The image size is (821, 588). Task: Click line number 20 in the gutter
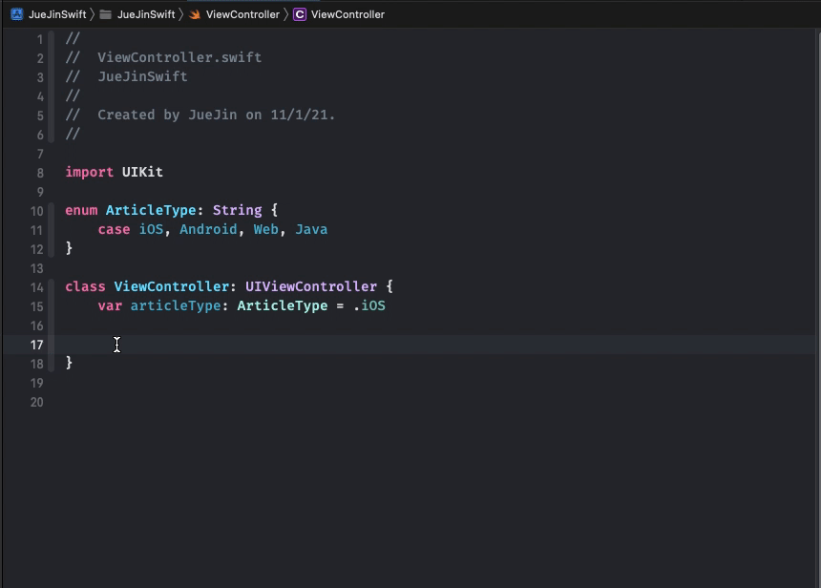[x=36, y=402]
